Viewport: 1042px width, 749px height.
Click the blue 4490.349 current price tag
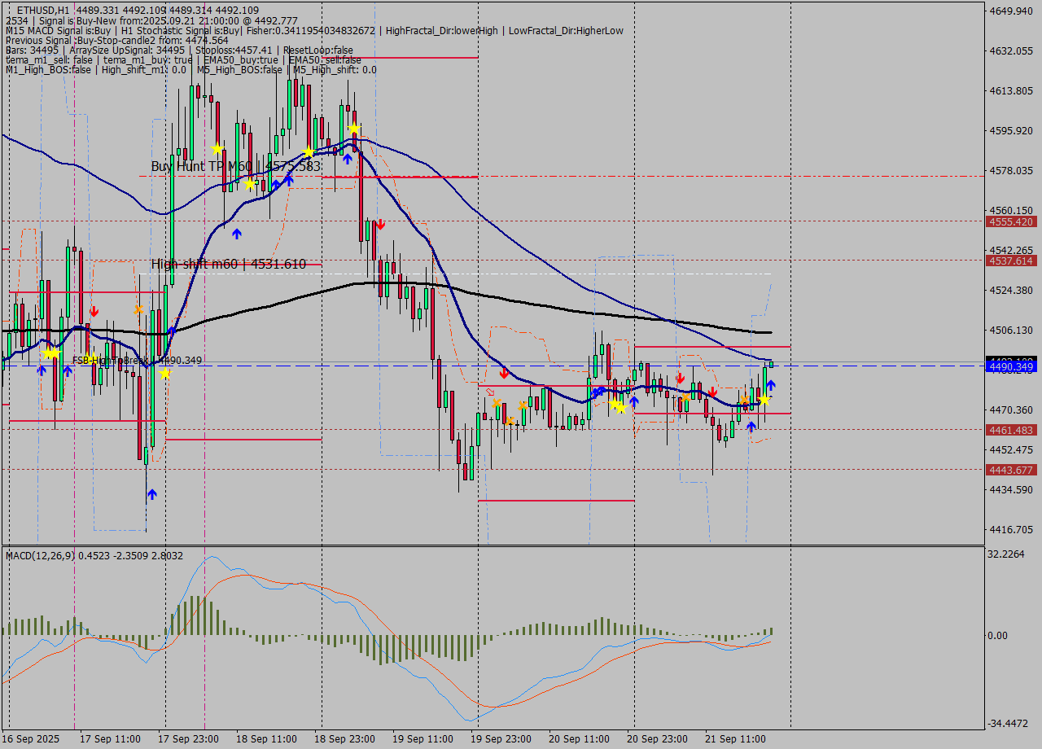(1009, 368)
